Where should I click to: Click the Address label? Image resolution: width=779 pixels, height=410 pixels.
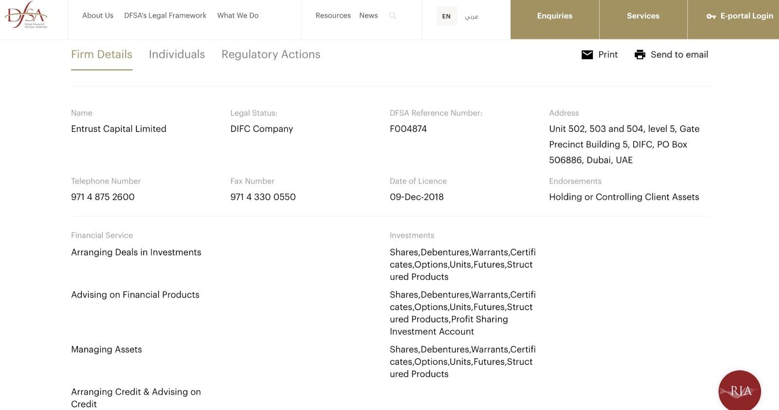click(564, 113)
